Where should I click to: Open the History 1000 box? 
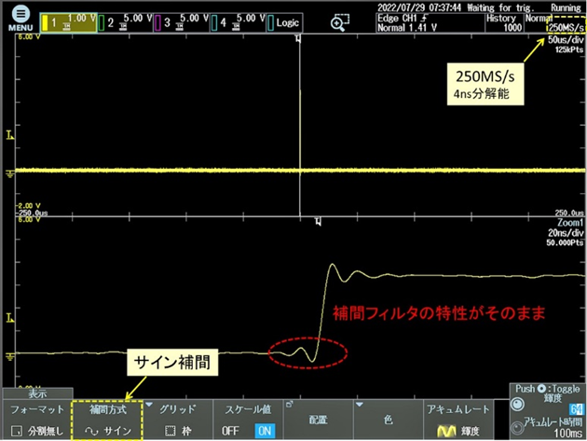point(504,23)
